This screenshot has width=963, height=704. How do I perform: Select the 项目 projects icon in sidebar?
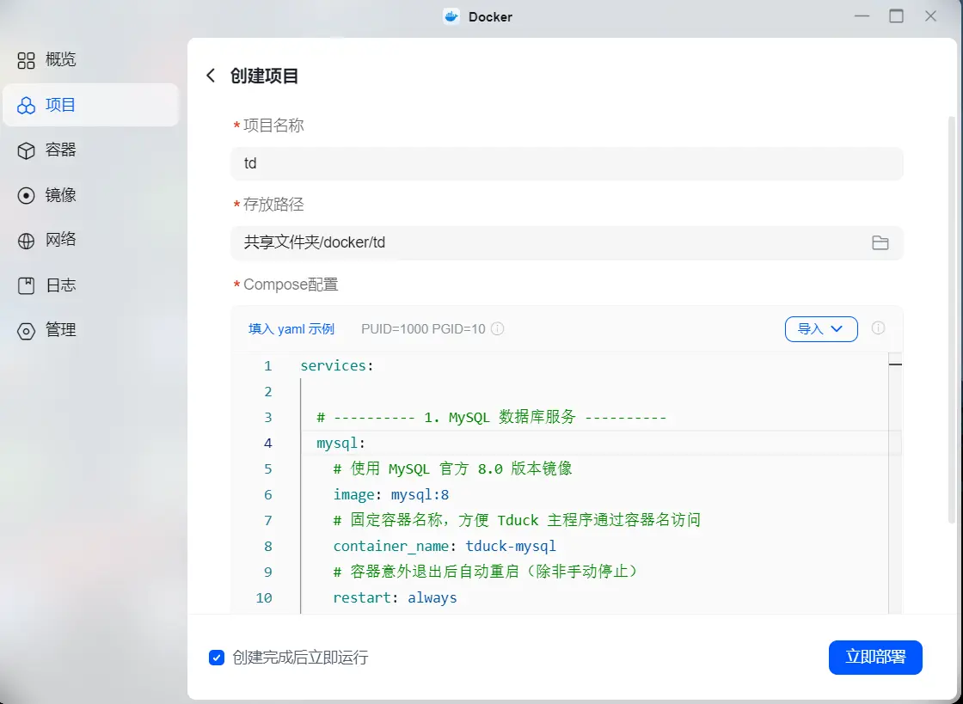[x=26, y=106]
